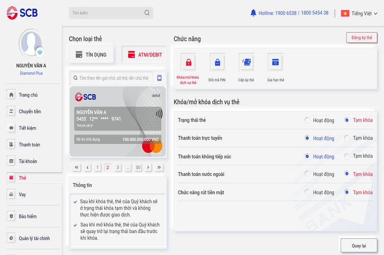Click the Hotline: 1900 6538 number
The image size is (384, 255).
point(277,13)
